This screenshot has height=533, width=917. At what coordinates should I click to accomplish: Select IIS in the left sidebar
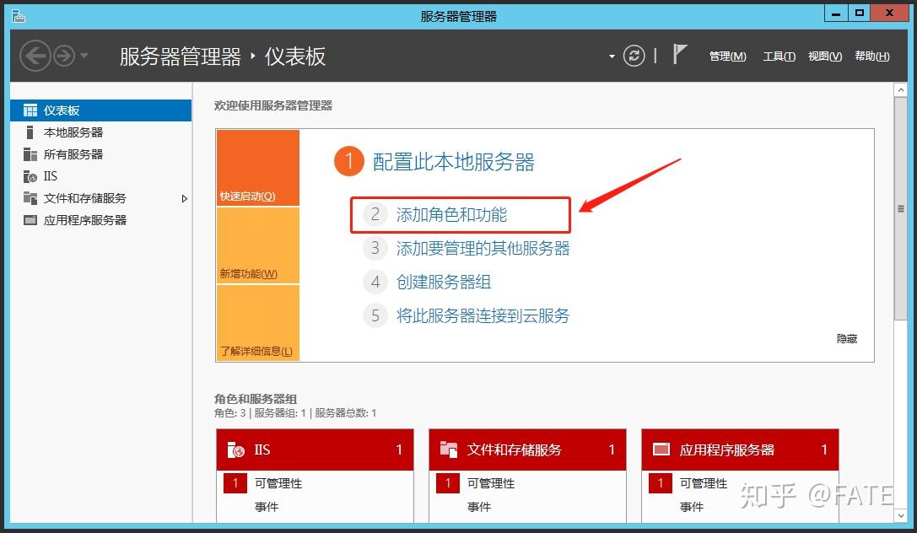49,176
